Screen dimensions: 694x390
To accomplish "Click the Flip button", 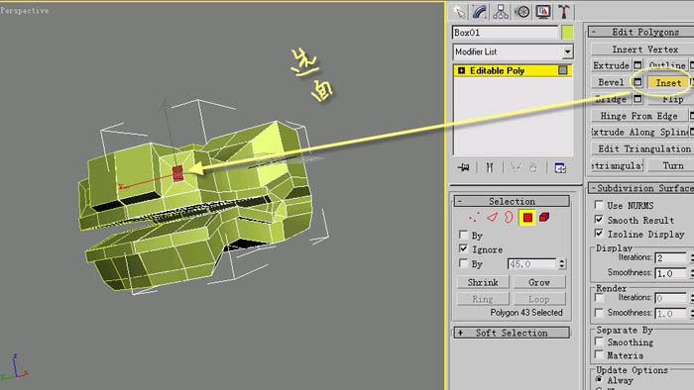I will tap(672, 99).
